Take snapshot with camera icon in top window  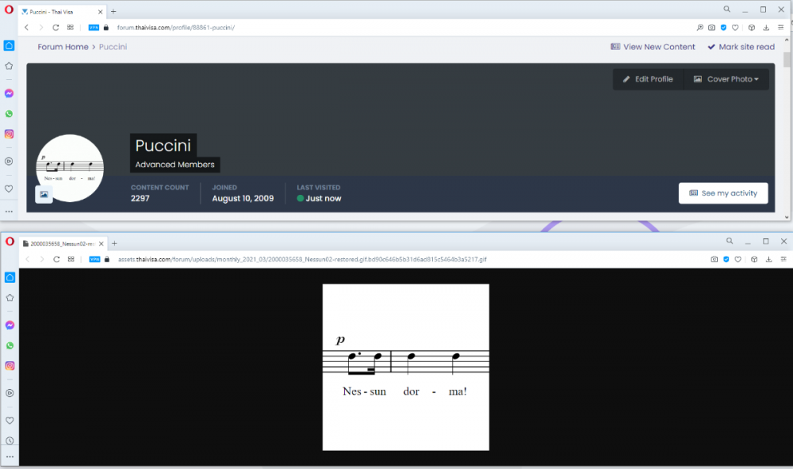click(711, 27)
